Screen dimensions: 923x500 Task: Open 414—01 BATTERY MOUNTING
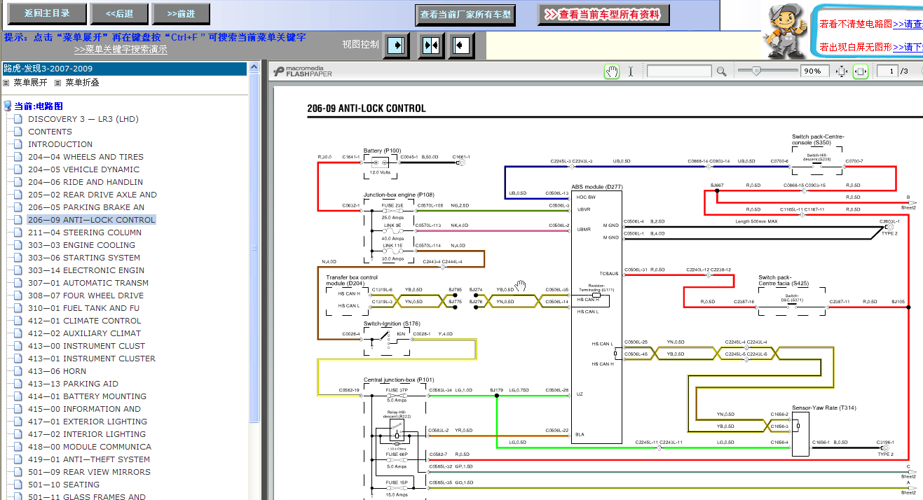point(87,396)
